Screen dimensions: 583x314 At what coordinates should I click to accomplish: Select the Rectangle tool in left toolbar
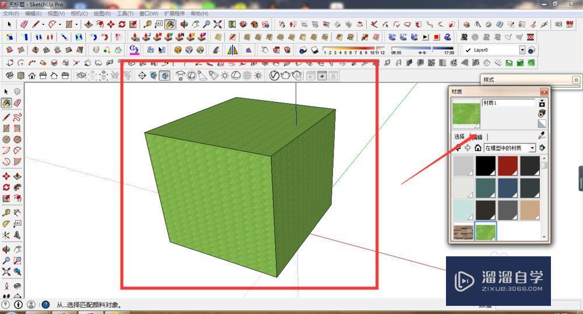(x=6, y=128)
